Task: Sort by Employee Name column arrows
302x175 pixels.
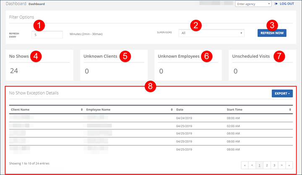Action: click(x=172, y=109)
